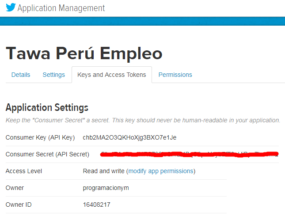Click the Application Settings heading
This screenshot has height=216, width=285.
point(47,107)
